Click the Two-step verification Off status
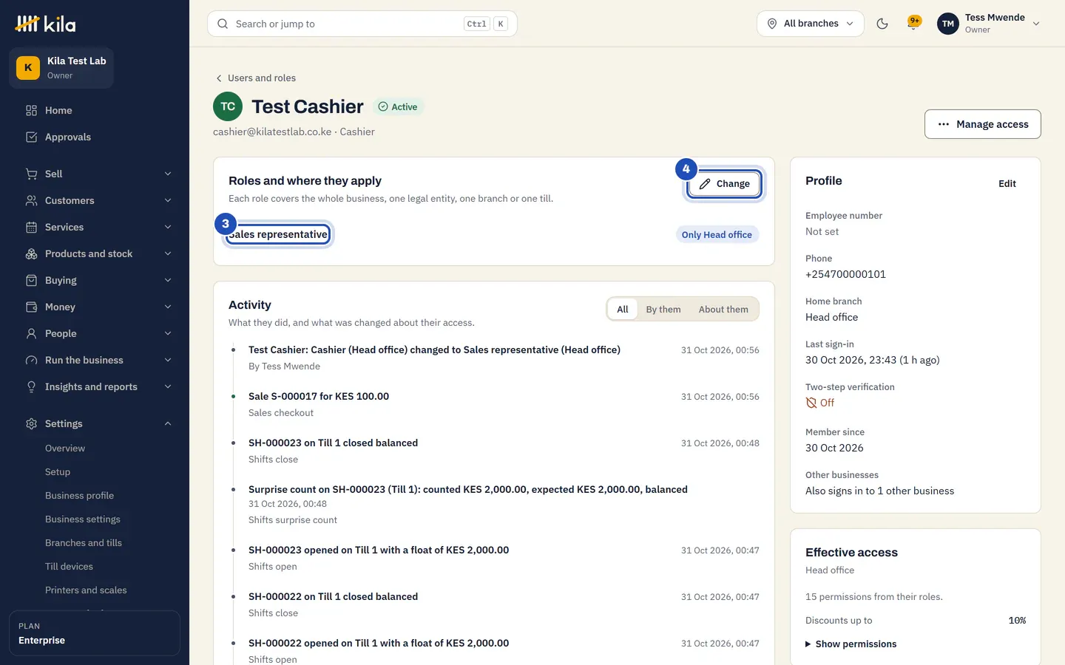1065x665 pixels. tap(820, 403)
